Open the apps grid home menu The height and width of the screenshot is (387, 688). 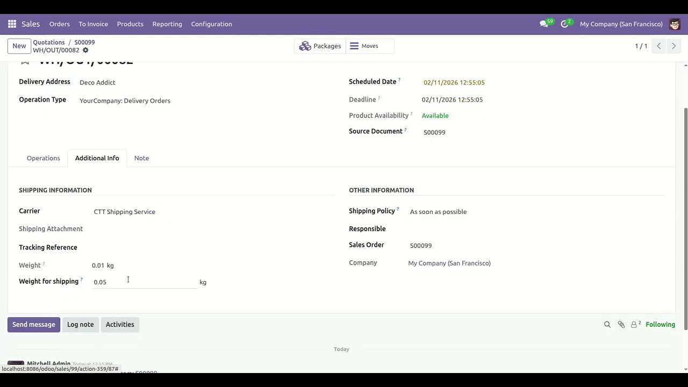tap(12, 24)
